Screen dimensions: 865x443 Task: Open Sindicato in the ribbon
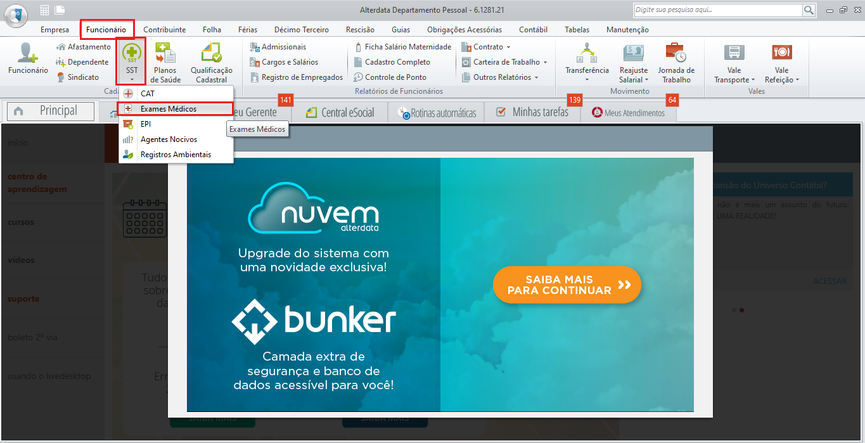click(78, 77)
